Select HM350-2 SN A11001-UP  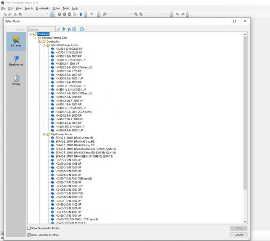point(69,101)
